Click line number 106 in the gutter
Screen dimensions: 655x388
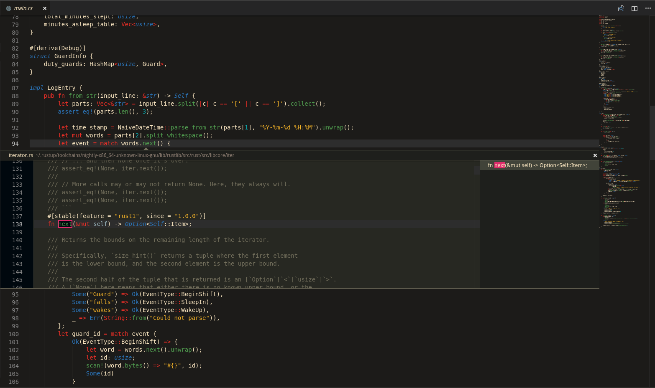pyautogui.click(x=13, y=382)
